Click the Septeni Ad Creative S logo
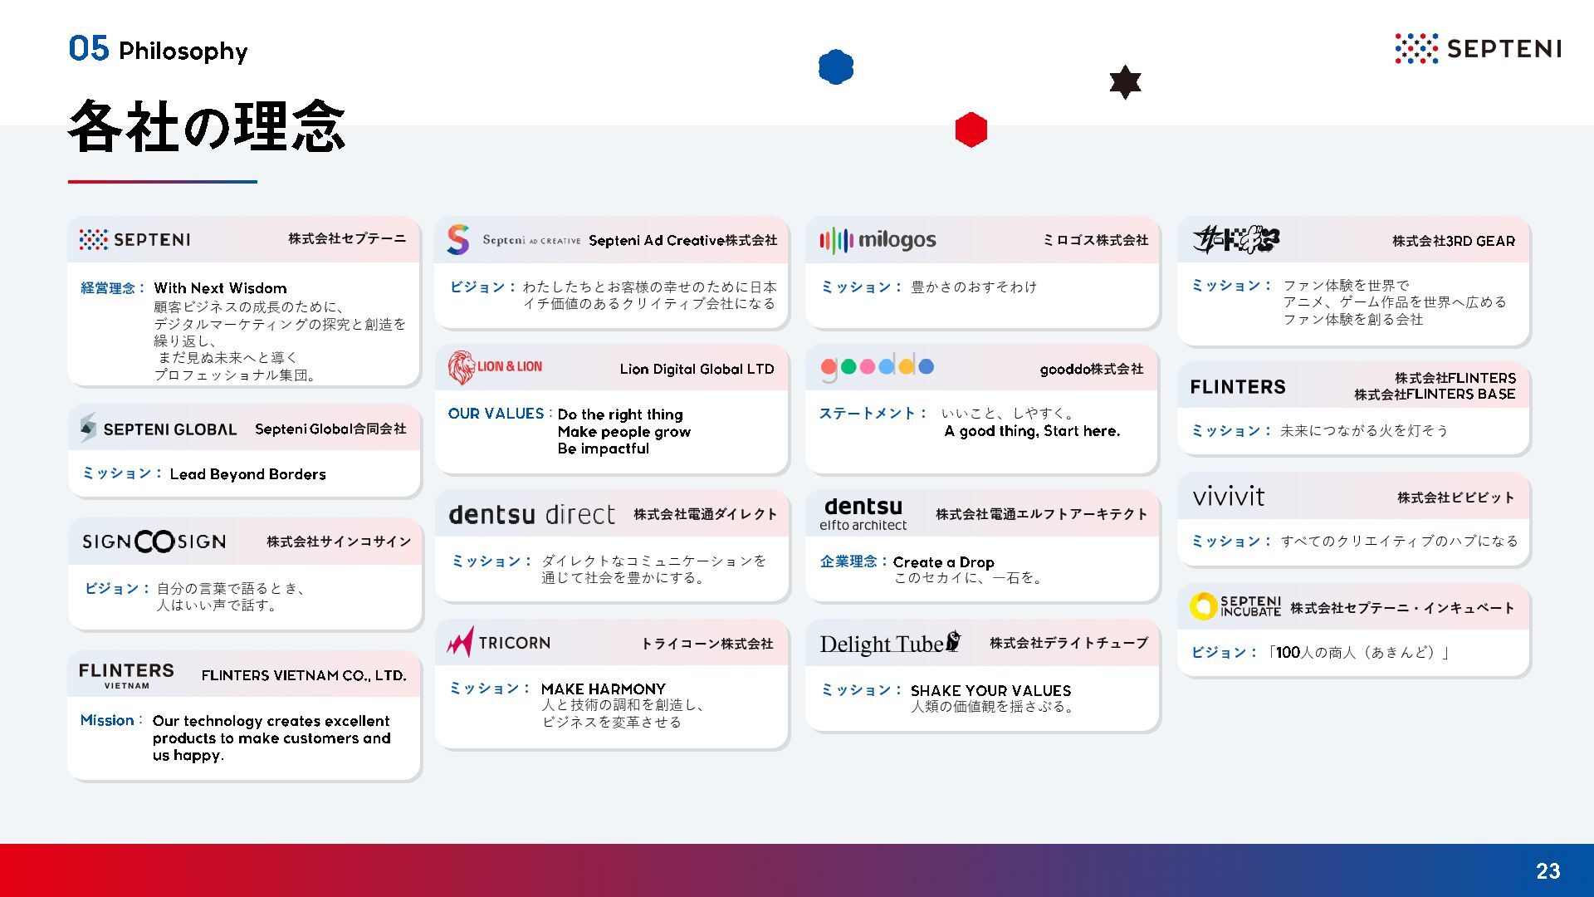The image size is (1594, 897). (457, 239)
